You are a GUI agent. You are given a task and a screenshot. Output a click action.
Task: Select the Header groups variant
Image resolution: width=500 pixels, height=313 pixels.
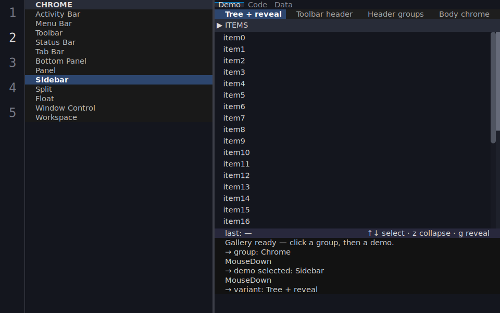click(396, 14)
